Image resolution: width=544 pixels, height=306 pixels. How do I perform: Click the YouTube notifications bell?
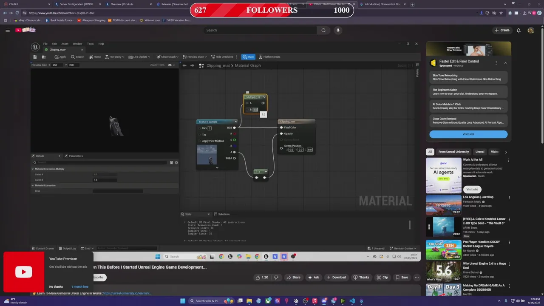[518, 30]
